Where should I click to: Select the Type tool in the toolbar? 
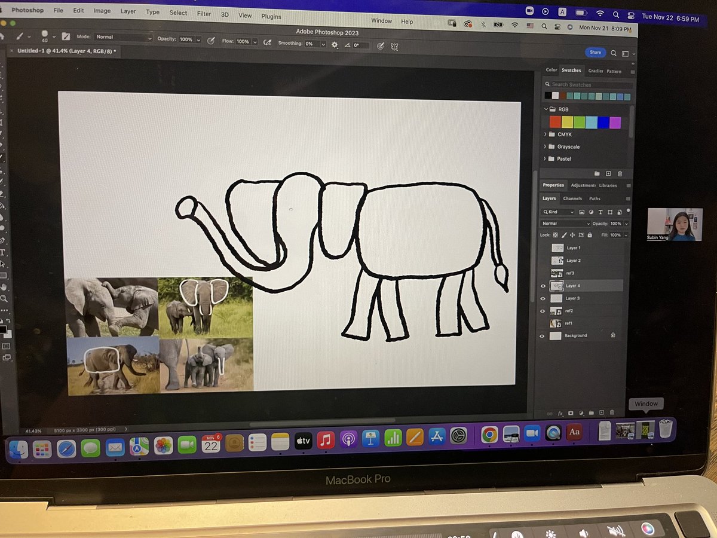point(3,252)
